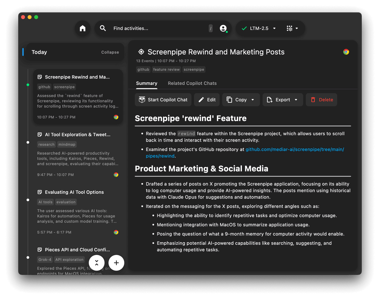
Task: Open the Evaluating AI Tool Options card title
Action: tap(74, 192)
